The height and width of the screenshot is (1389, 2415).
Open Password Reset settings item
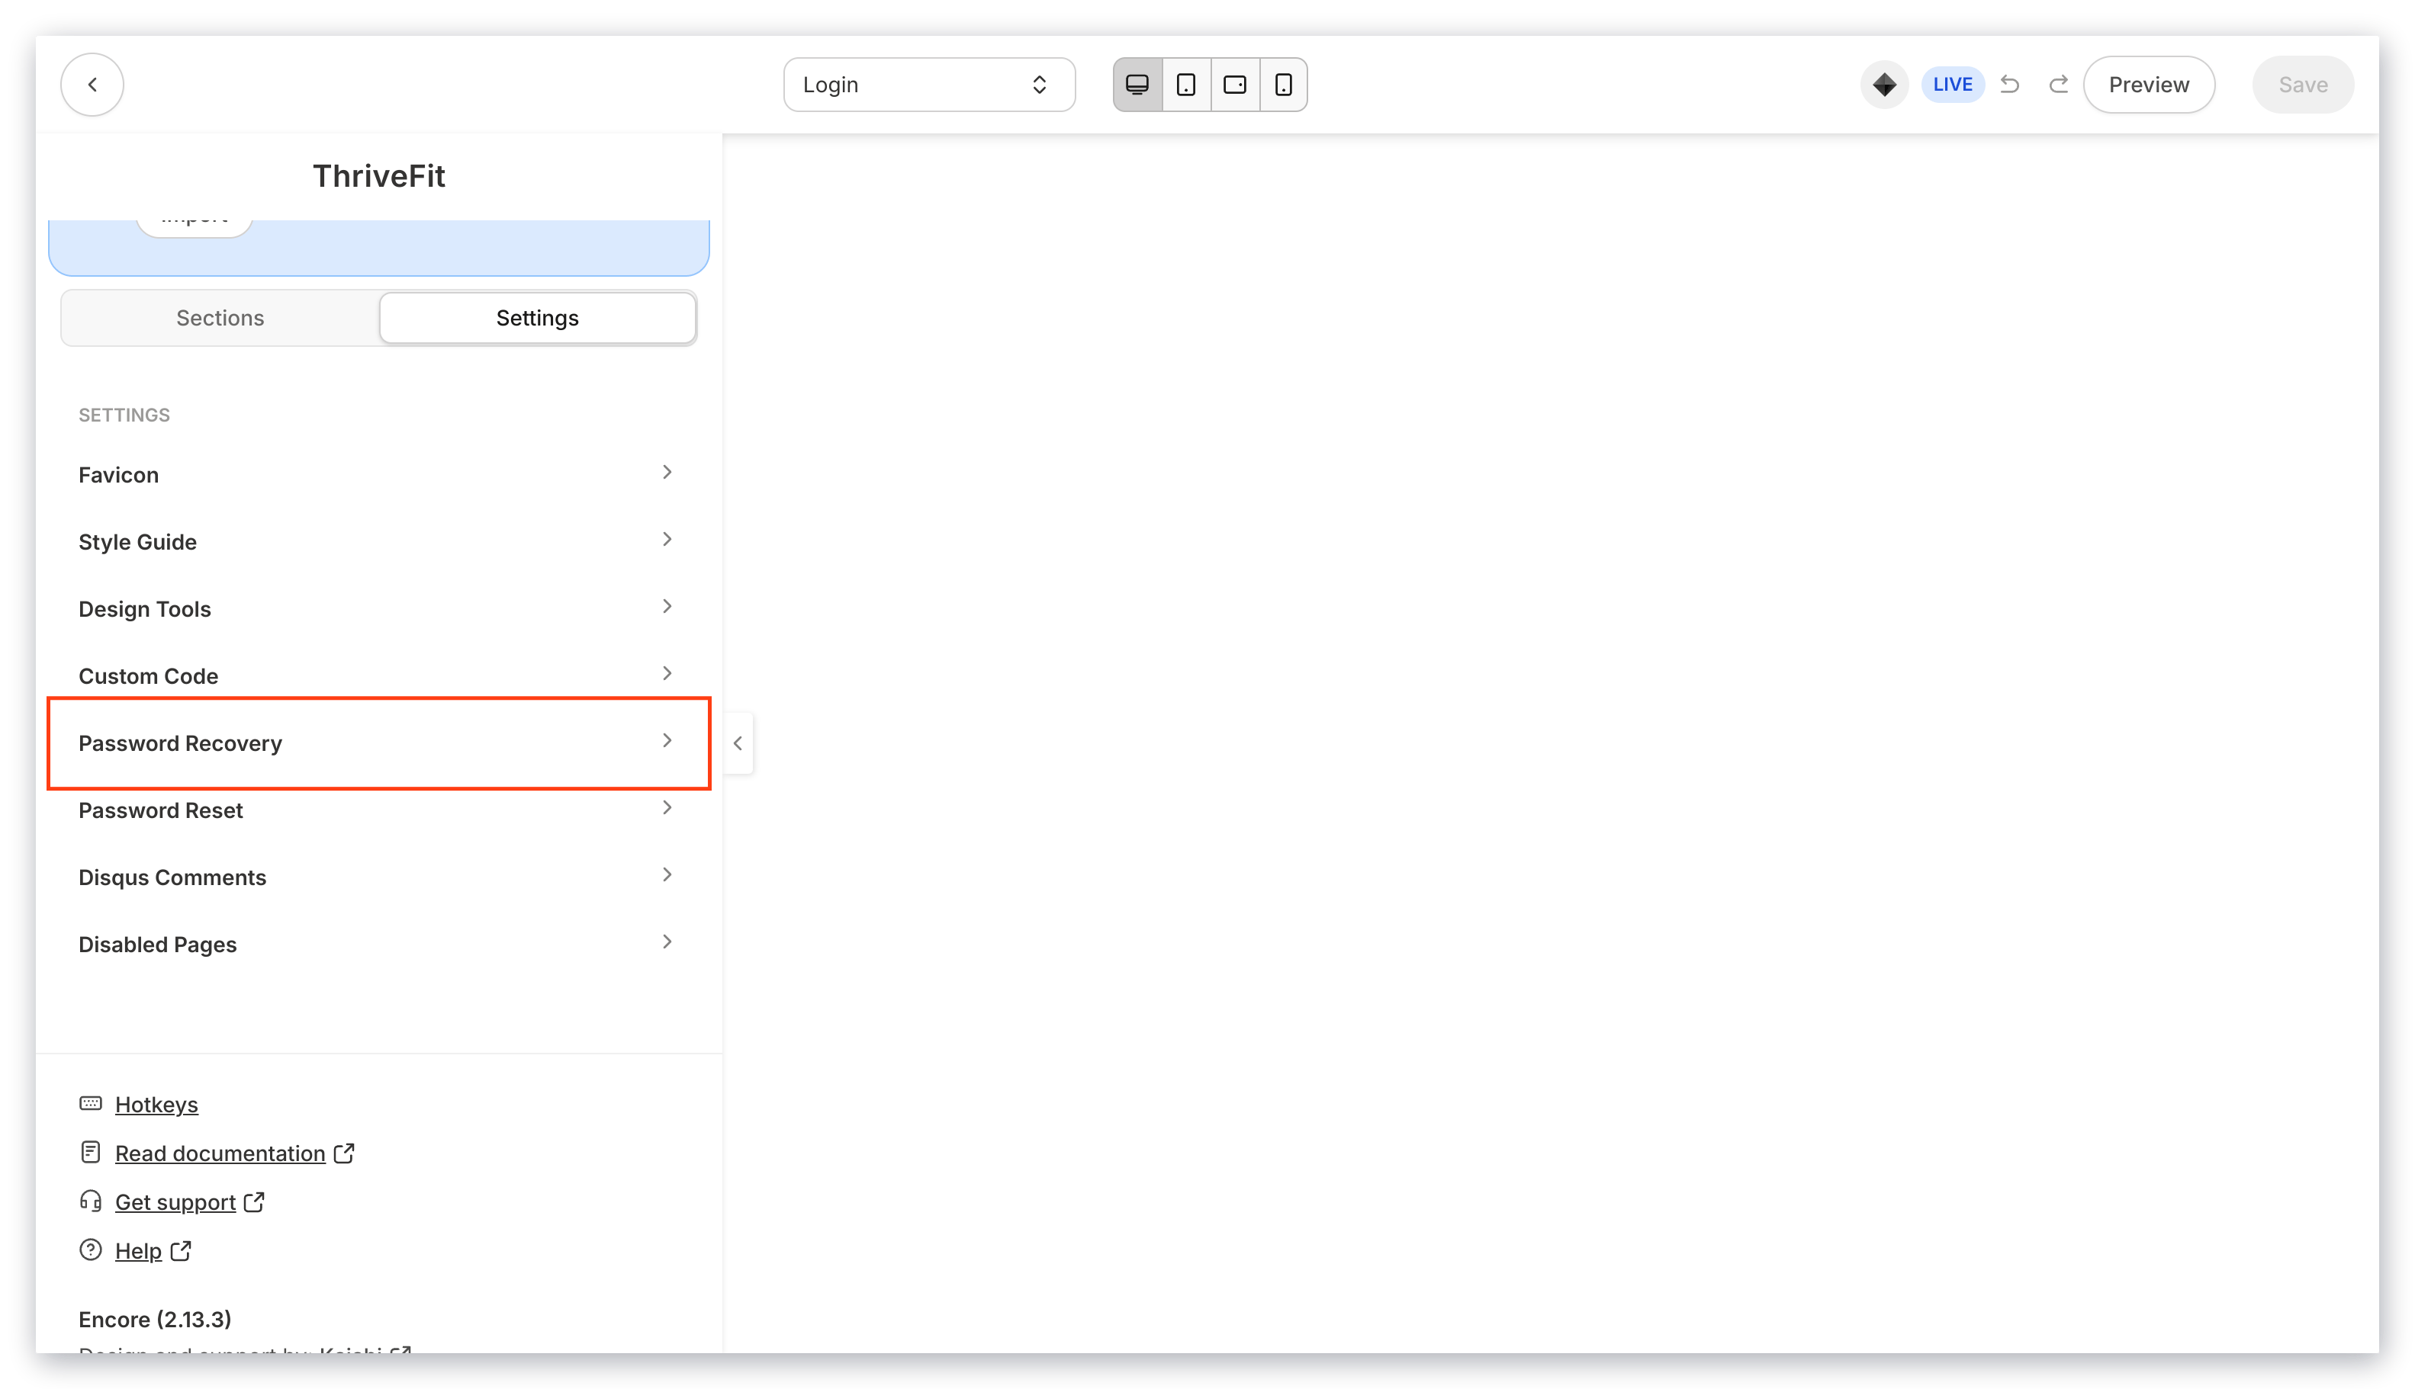click(x=379, y=810)
